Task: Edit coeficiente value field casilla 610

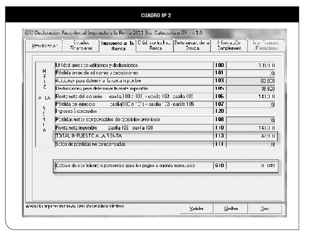Action: 251,166
